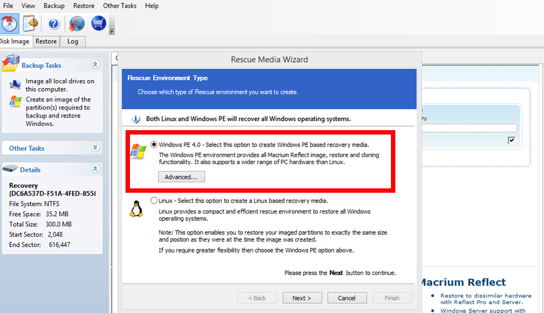Click the Cancel button in the wizard
This screenshot has height=313, width=544.
(x=347, y=298)
